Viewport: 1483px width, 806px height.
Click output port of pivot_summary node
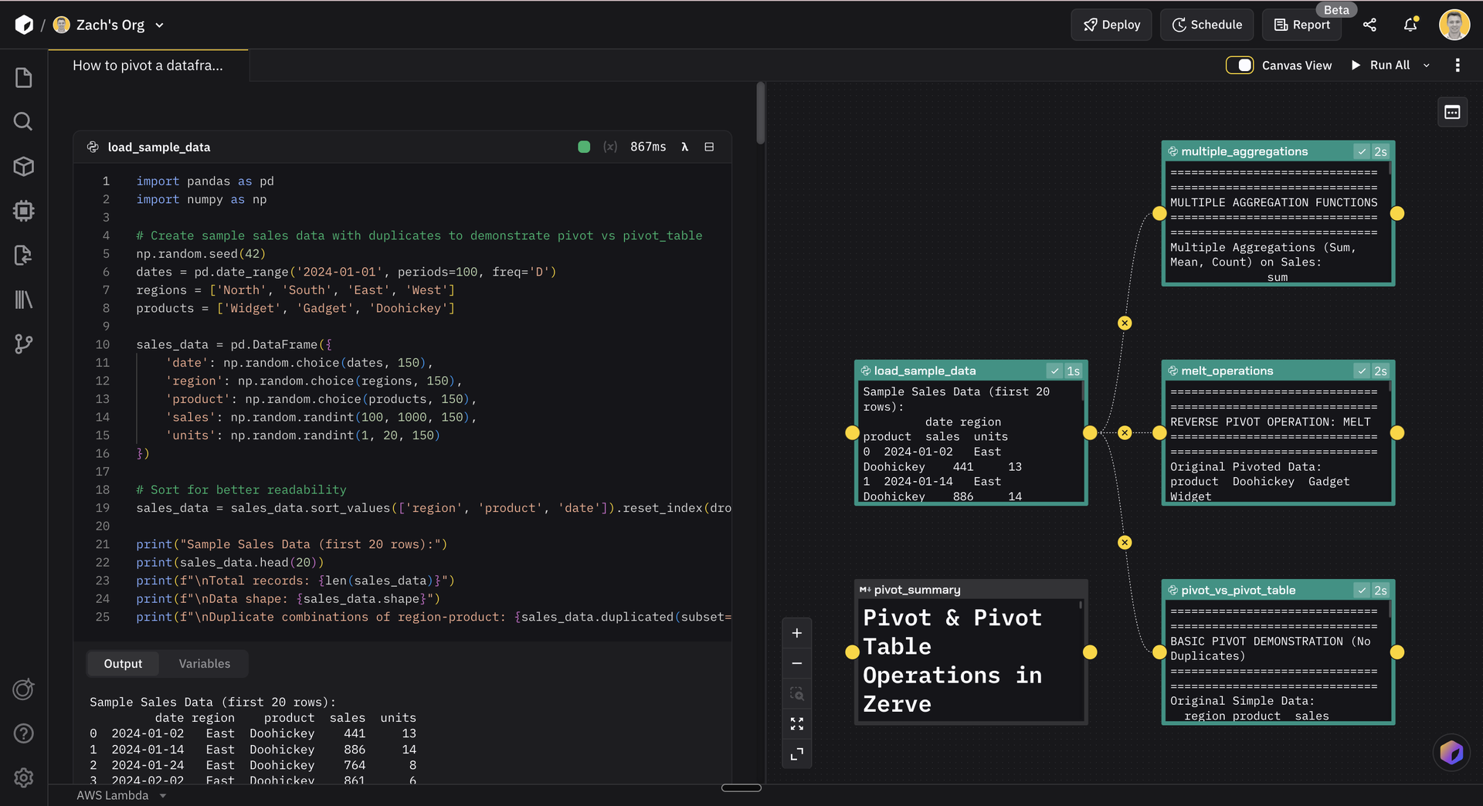(1090, 652)
